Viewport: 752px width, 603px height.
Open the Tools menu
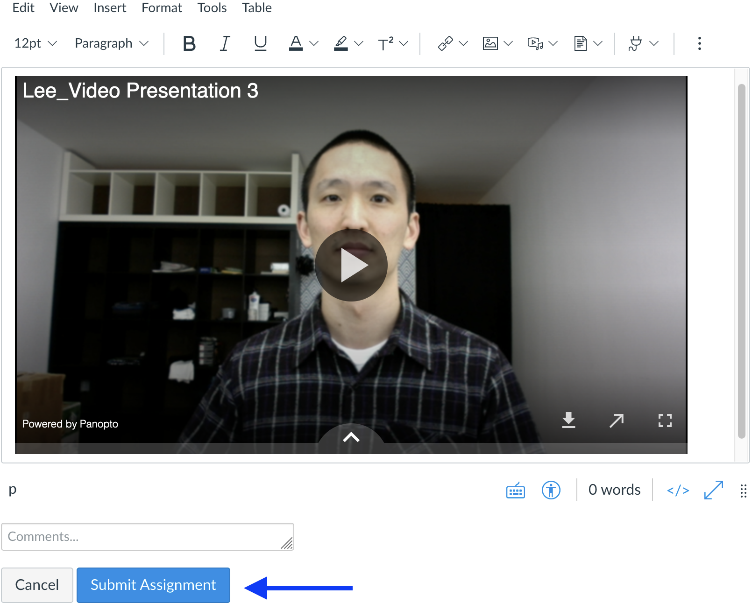[212, 7]
